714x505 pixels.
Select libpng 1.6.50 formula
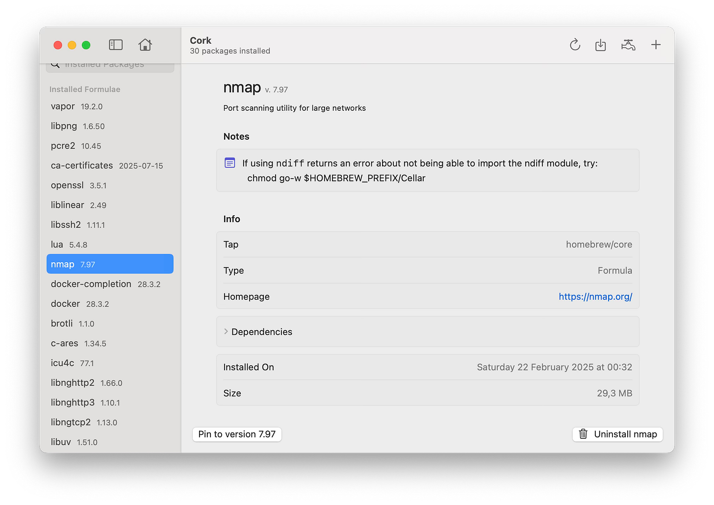(x=110, y=126)
